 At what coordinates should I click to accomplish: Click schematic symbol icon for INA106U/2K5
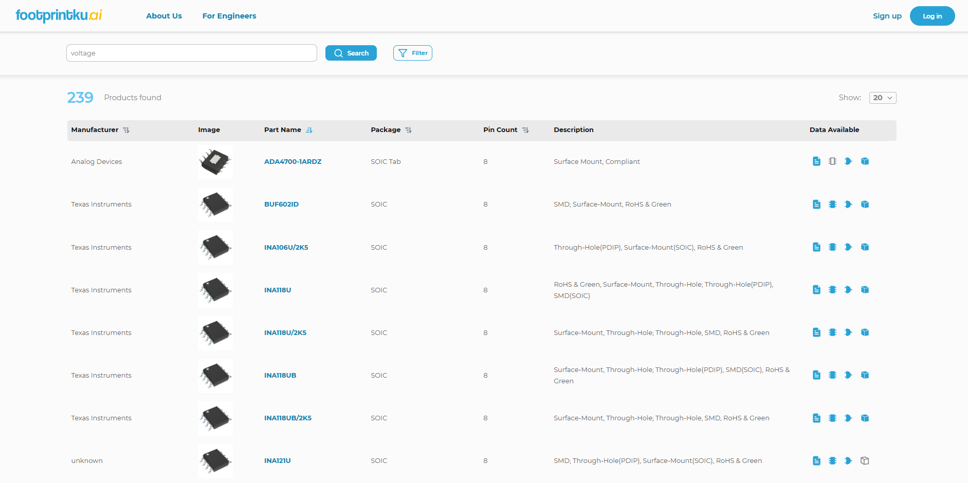point(848,247)
